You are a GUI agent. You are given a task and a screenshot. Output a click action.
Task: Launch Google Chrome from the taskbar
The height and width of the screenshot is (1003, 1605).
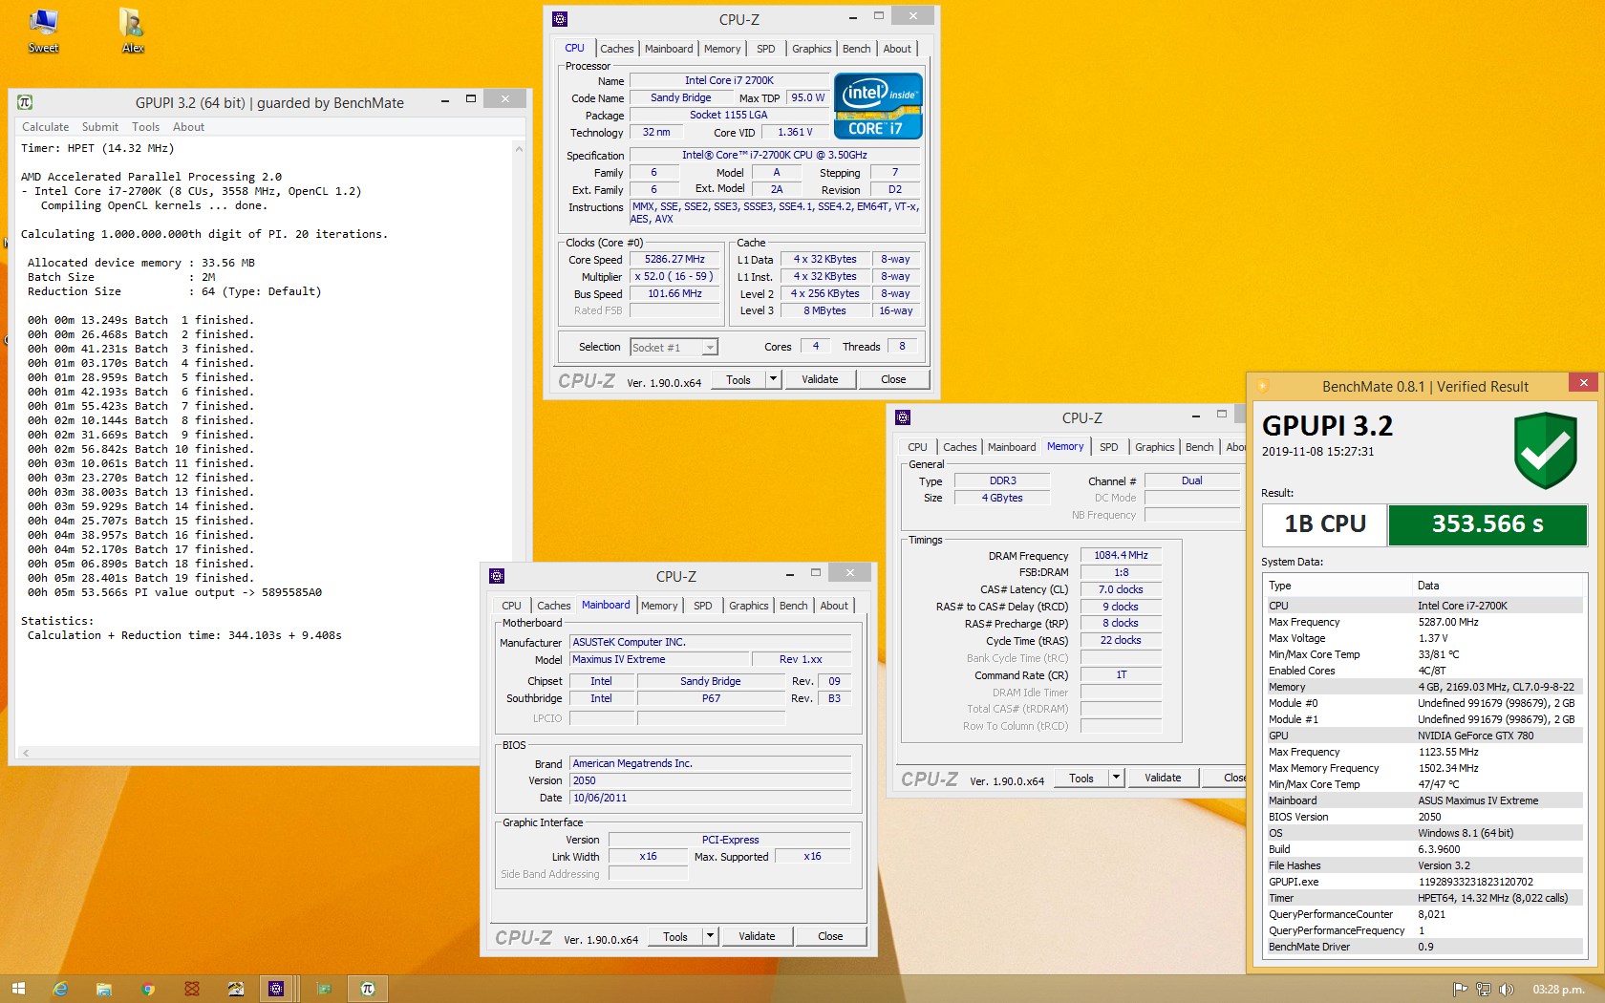pyautogui.click(x=148, y=989)
